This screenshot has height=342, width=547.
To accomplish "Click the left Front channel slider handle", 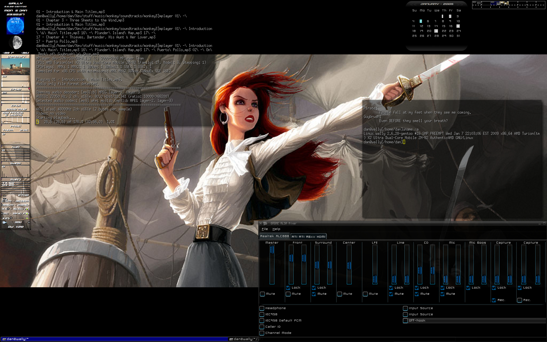I will (291, 258).
